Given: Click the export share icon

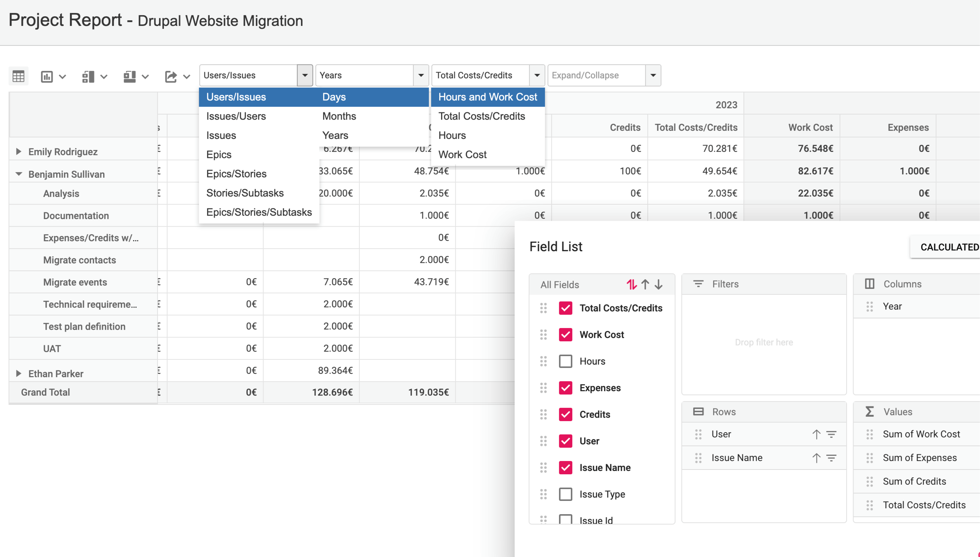Looking at the screenshot, I should (x=171, y=76).
